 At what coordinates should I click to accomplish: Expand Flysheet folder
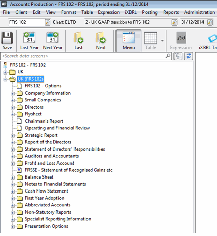[x=12, y=114]
